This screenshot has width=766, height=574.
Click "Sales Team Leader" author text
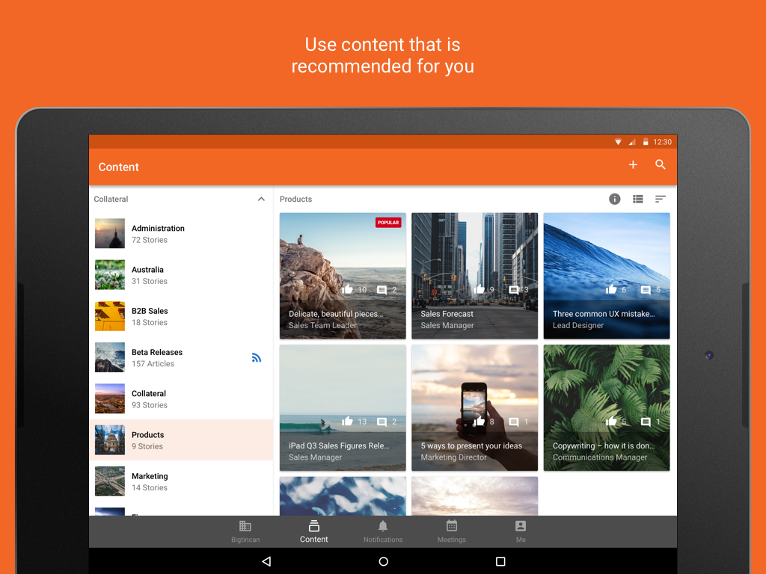pyautogui.click(x=322, y=326)
